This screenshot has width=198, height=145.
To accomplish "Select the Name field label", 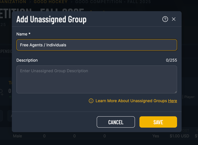I will [x=23, y=34].
